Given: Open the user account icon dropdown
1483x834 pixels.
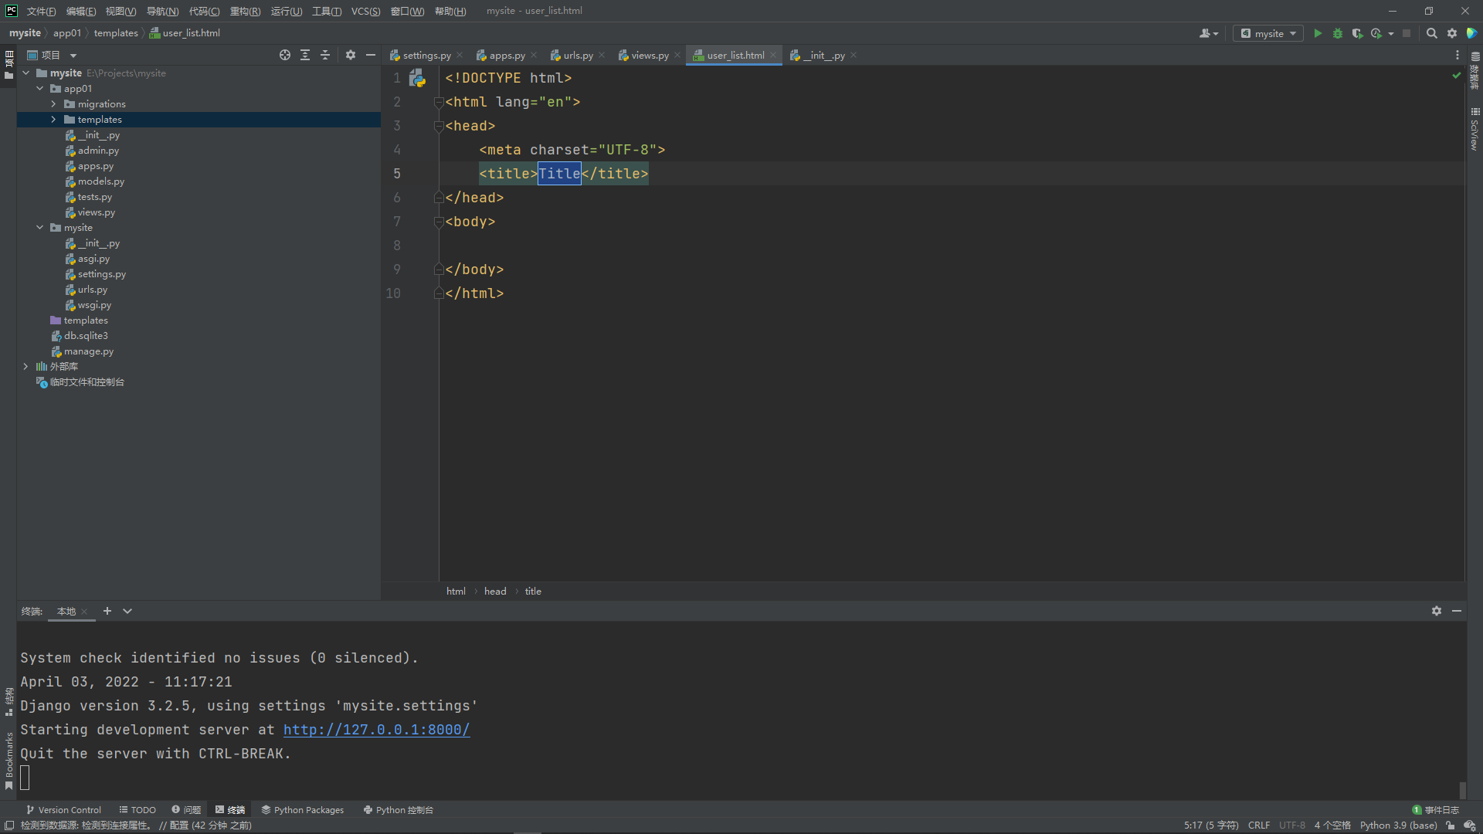Looking at the screenshot, I should click(1209, 33).
